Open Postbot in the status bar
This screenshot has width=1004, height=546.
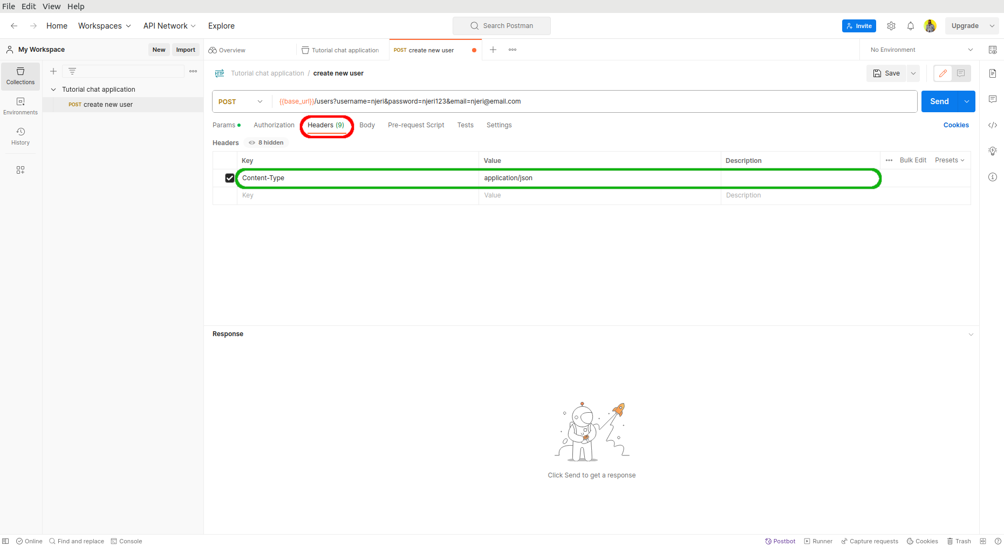pyautogui.click(x=780, y=541)
